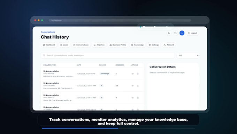Click the Chat History page title
Image resolution: width=237 pixels, height=134 pixels.
(x=55, y=37)
